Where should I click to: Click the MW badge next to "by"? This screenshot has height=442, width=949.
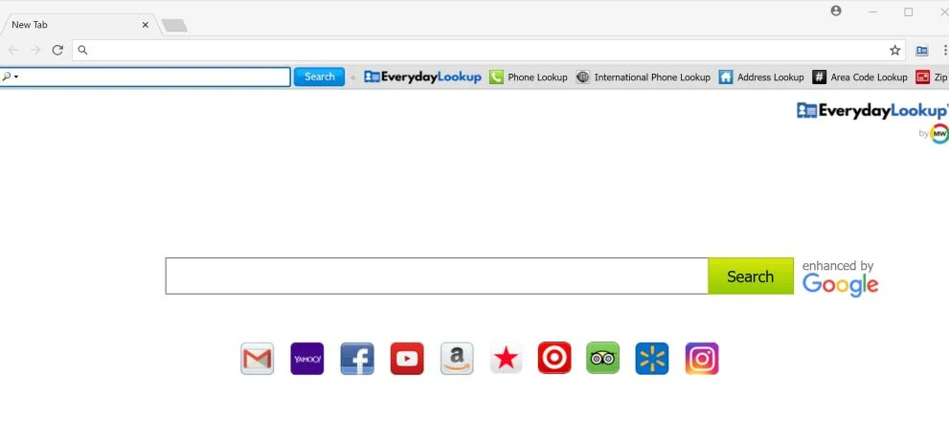tap(939, 134)
